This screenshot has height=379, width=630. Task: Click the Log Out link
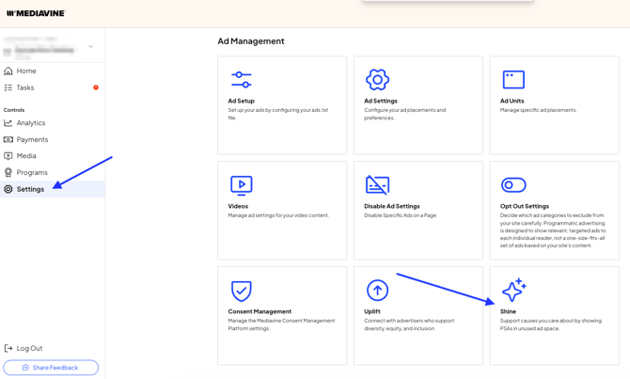click(29, 349)
